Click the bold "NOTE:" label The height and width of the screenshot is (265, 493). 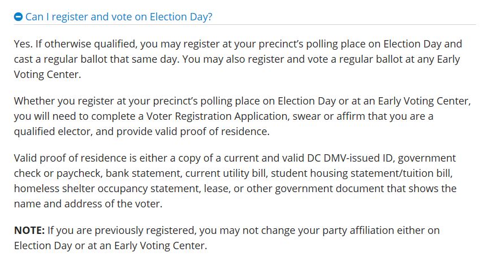coord(29,231)
